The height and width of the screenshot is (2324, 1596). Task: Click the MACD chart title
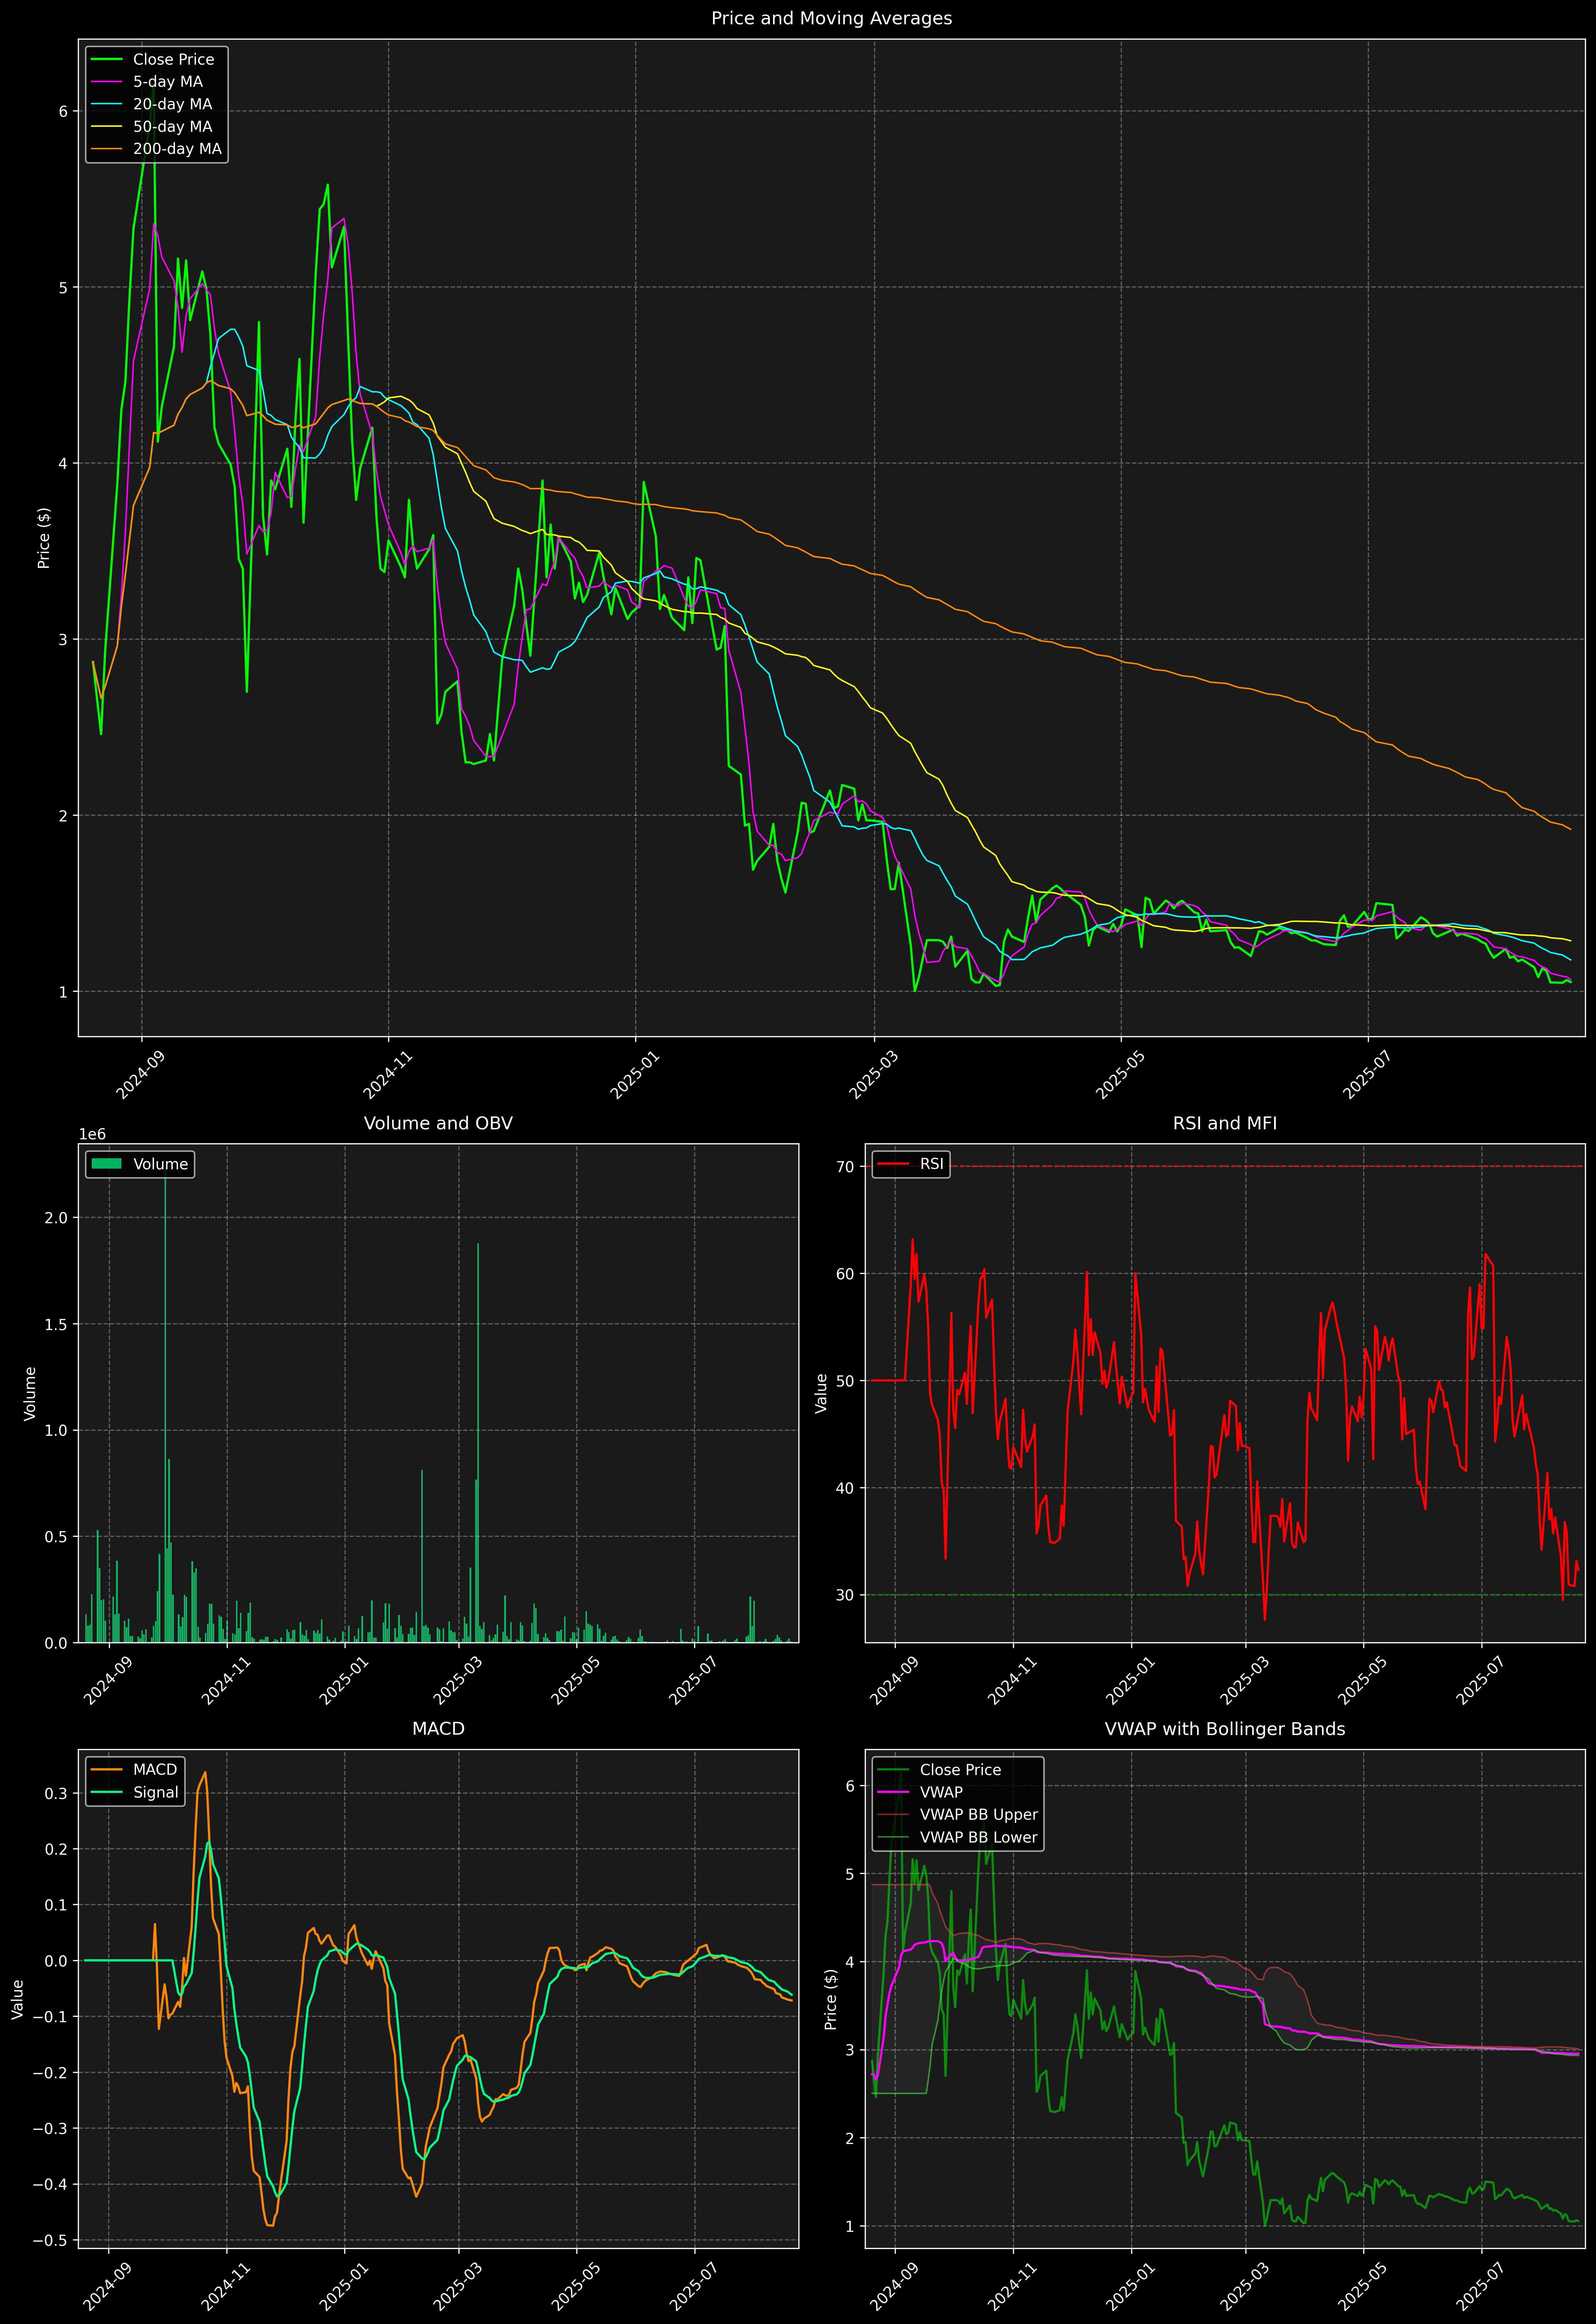(x=438, y=1729)
